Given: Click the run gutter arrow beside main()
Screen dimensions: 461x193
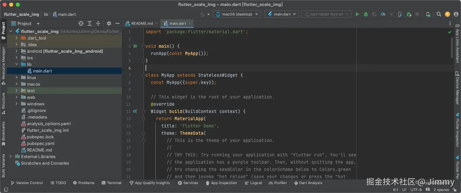Looking at the screenshot, I should point(135,46).
